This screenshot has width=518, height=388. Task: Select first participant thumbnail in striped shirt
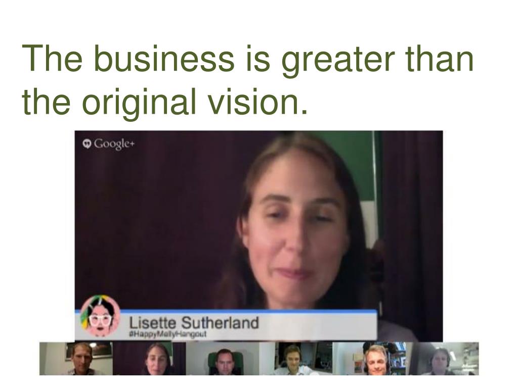click(76, 359)
